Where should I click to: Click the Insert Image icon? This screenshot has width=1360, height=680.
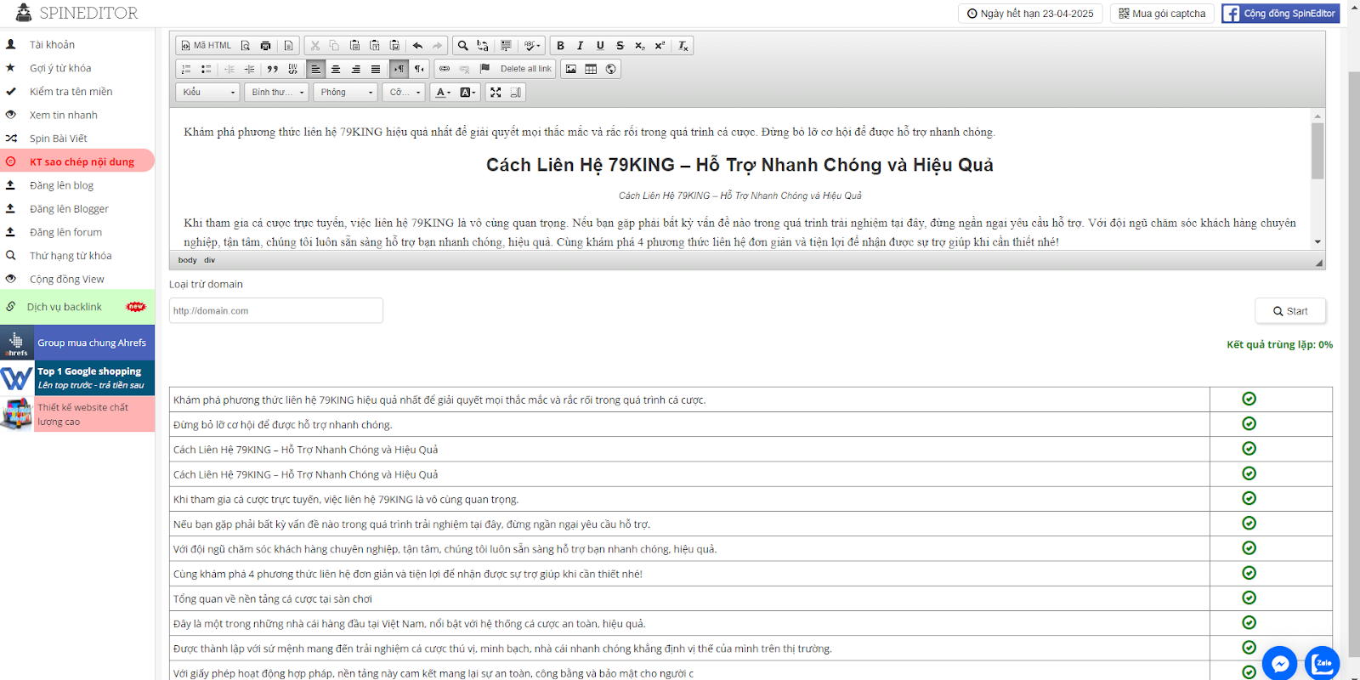coord(571,69)
